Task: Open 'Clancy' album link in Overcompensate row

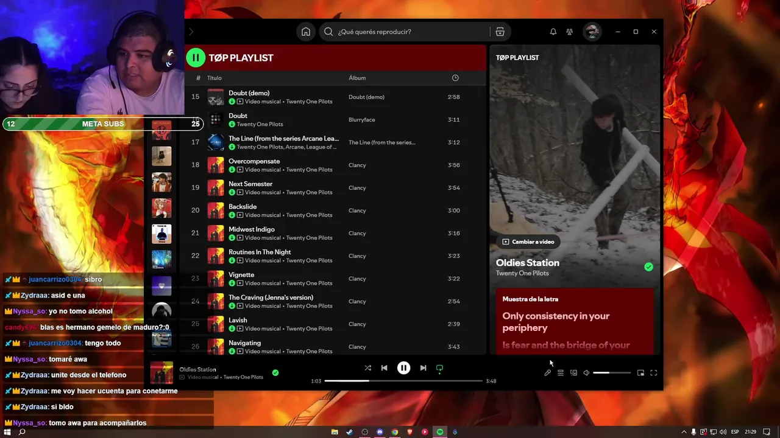Action: 357,165
